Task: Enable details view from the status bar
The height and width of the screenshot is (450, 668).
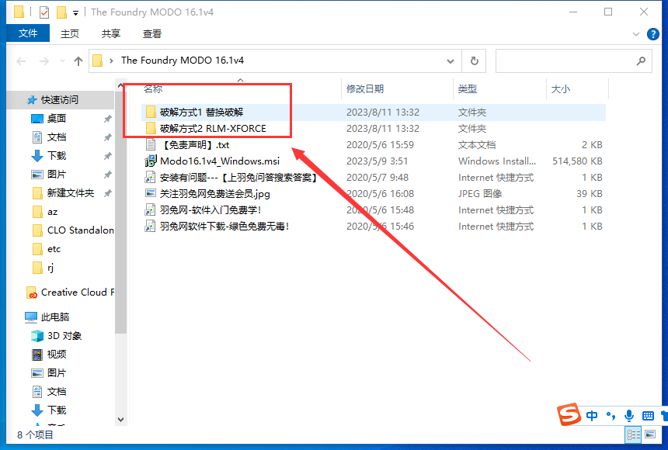Action: tap(633, 435)
